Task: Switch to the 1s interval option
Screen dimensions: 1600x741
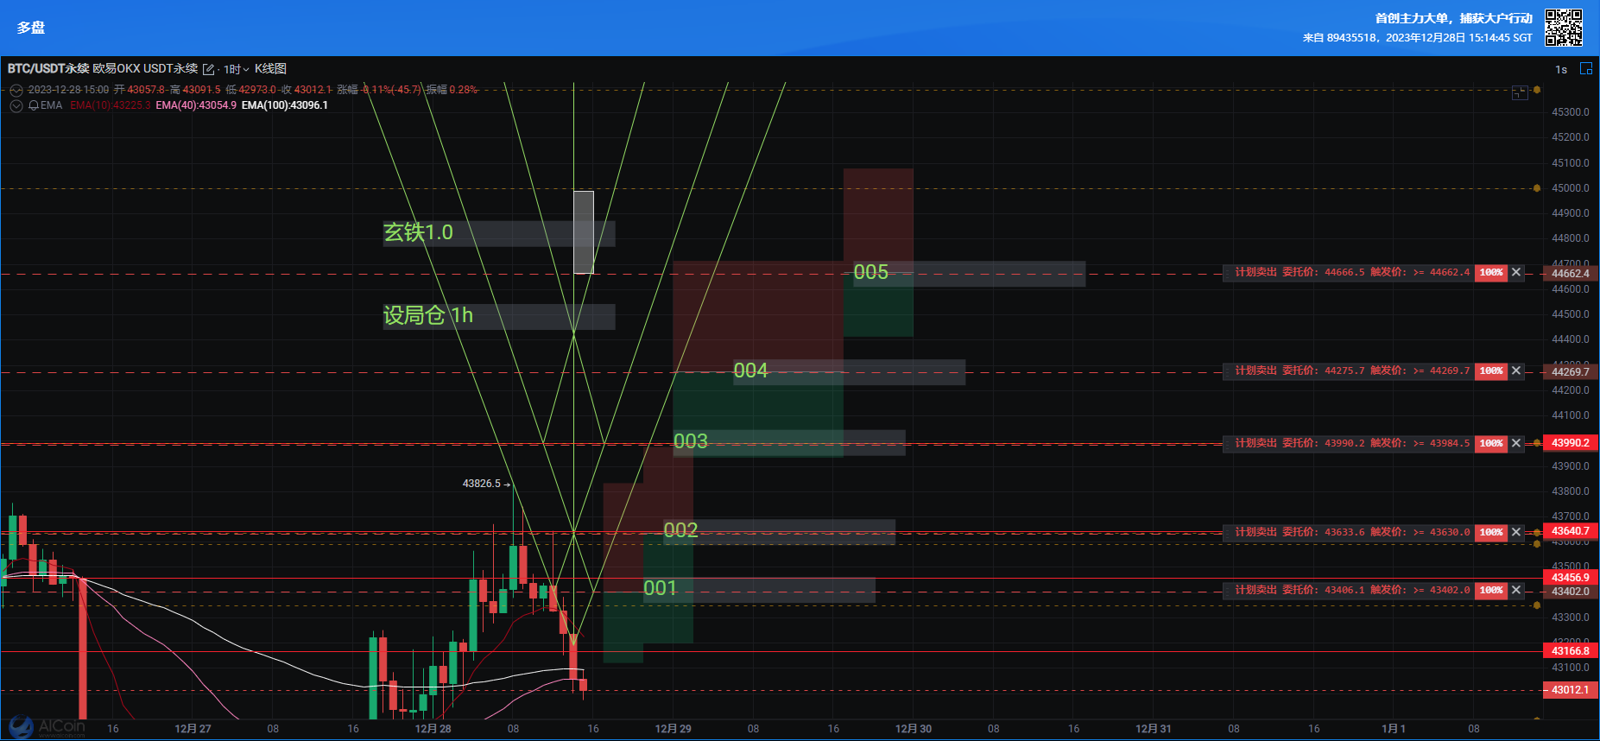Action: (x=1561, y=69)
